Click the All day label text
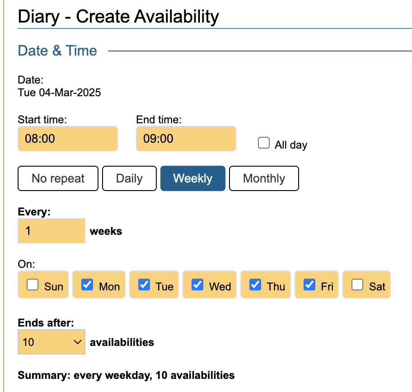 291,145
